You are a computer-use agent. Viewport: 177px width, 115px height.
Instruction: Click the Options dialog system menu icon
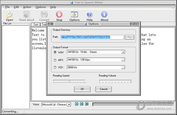pos(49,24)
